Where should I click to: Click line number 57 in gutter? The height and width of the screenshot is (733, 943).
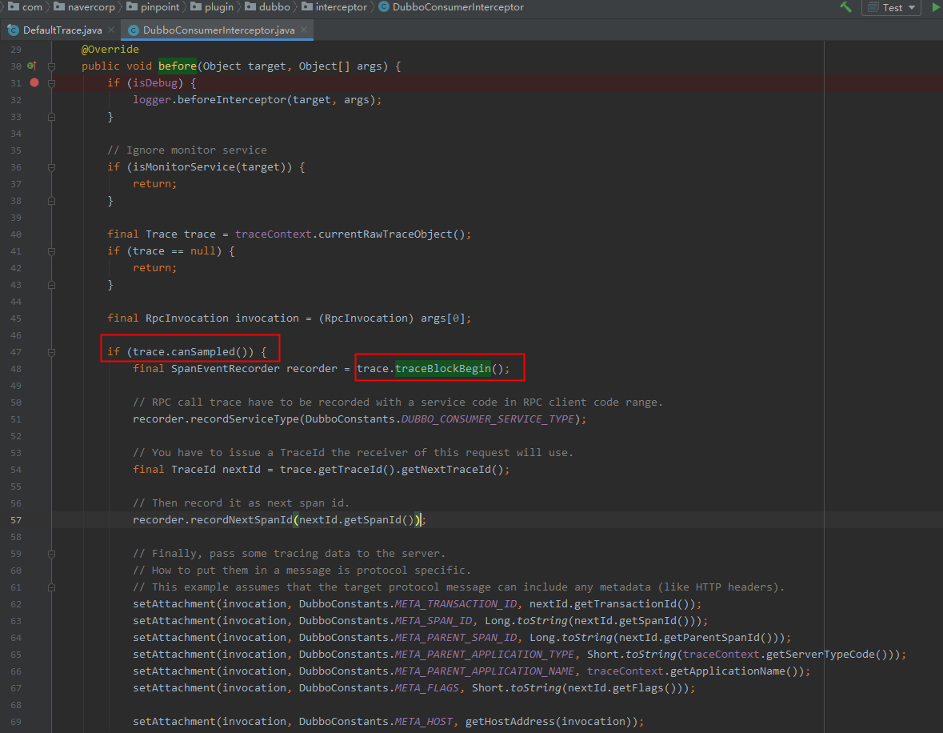point(16,520)
